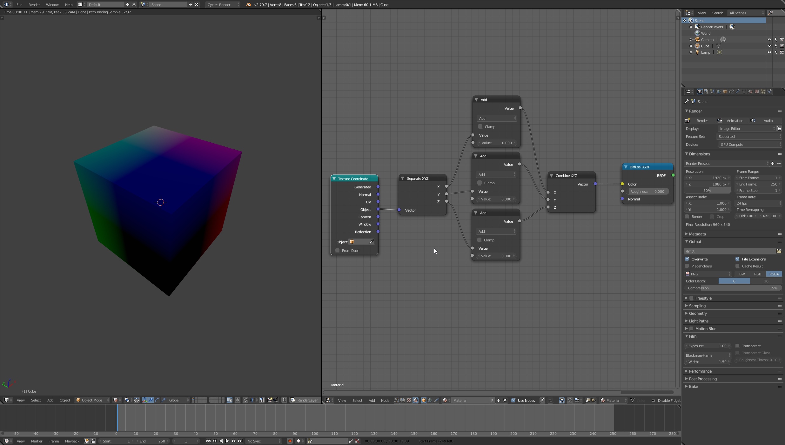
Task: Click the scale manipulator icon
Action: point(164,400)
